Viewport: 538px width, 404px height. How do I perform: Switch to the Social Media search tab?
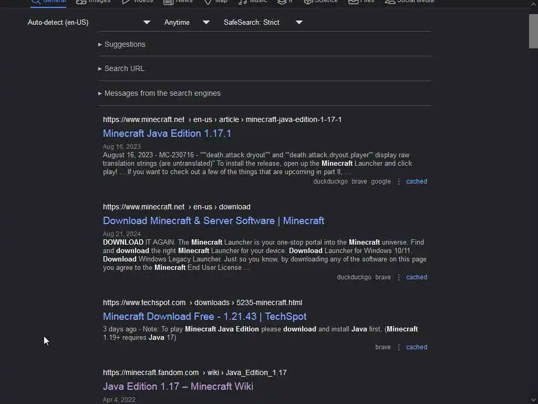coord(409,2)
